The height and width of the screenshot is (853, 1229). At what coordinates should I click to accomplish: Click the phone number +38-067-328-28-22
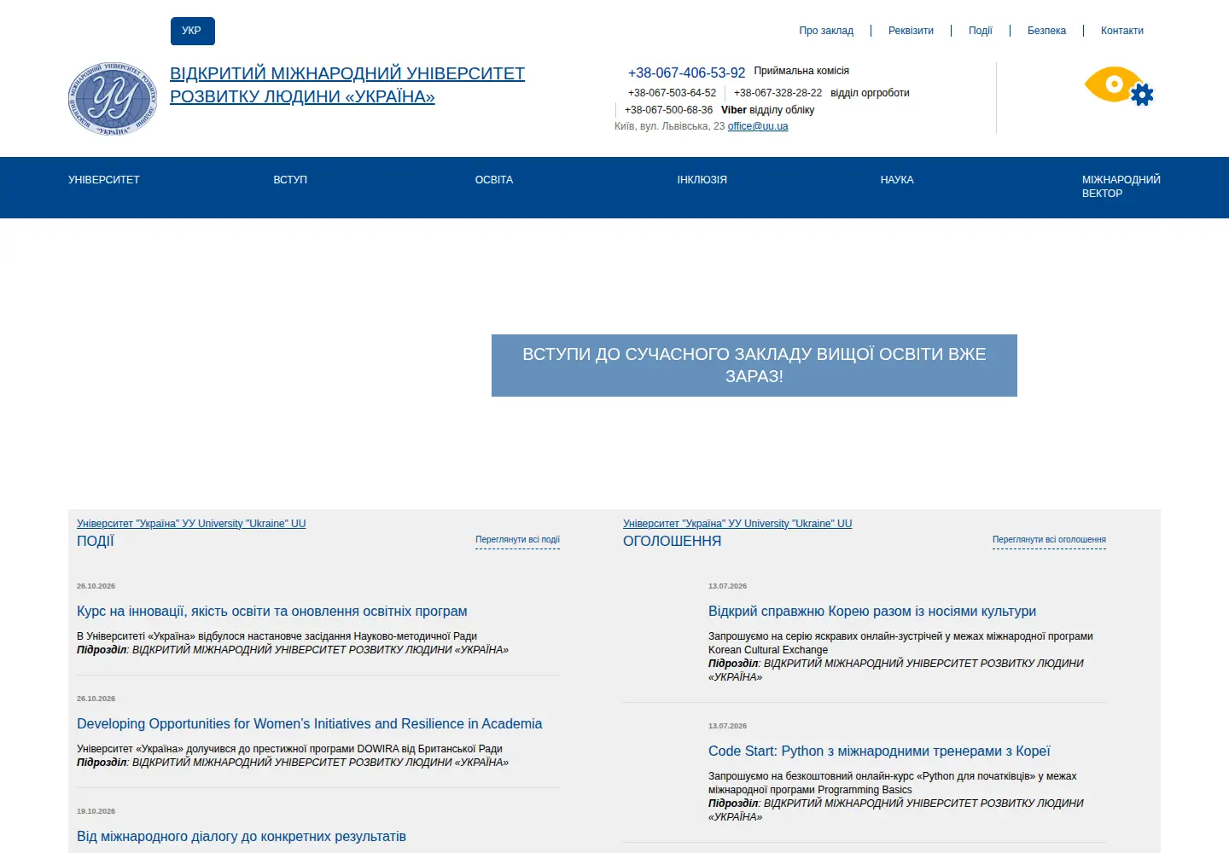tap(778, 93)
